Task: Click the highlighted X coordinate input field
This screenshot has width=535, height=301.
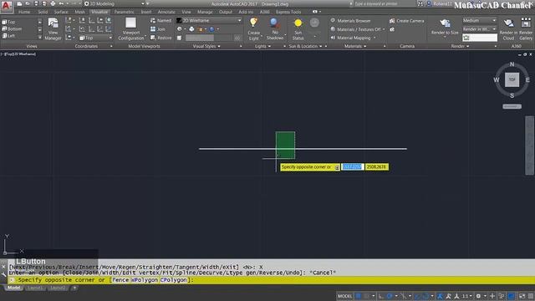Action: pos(352,167)
